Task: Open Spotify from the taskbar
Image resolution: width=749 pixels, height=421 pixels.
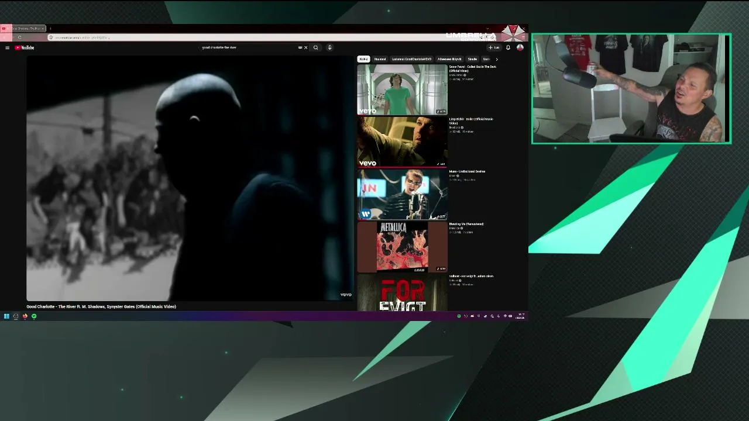Action: tap(34, 316)
